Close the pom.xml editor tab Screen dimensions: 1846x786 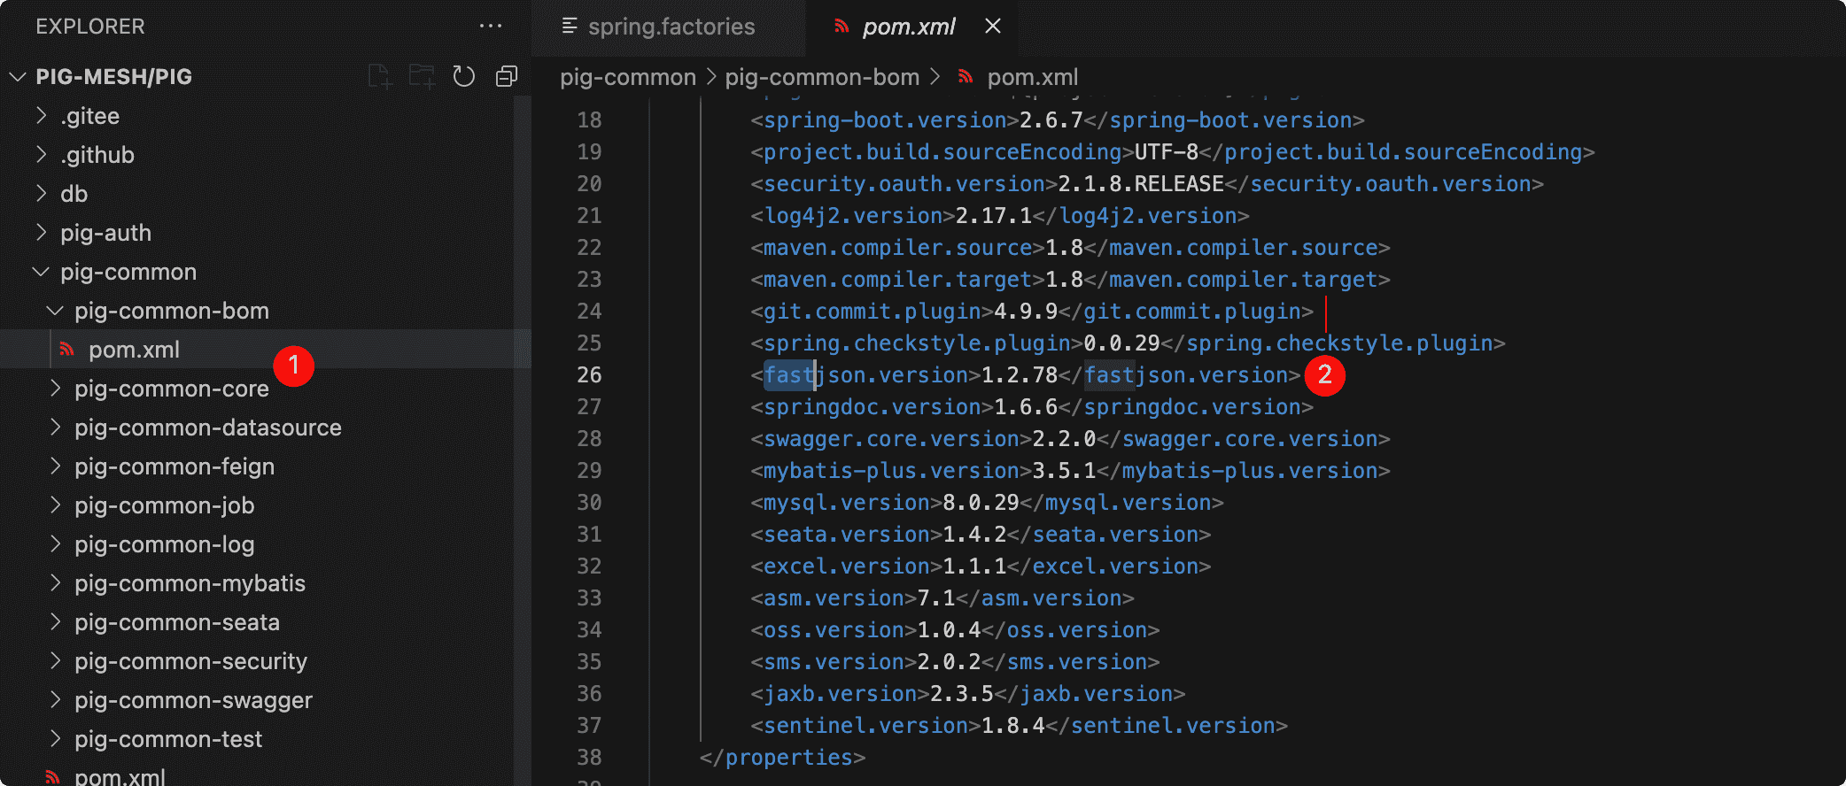[993, 27]
